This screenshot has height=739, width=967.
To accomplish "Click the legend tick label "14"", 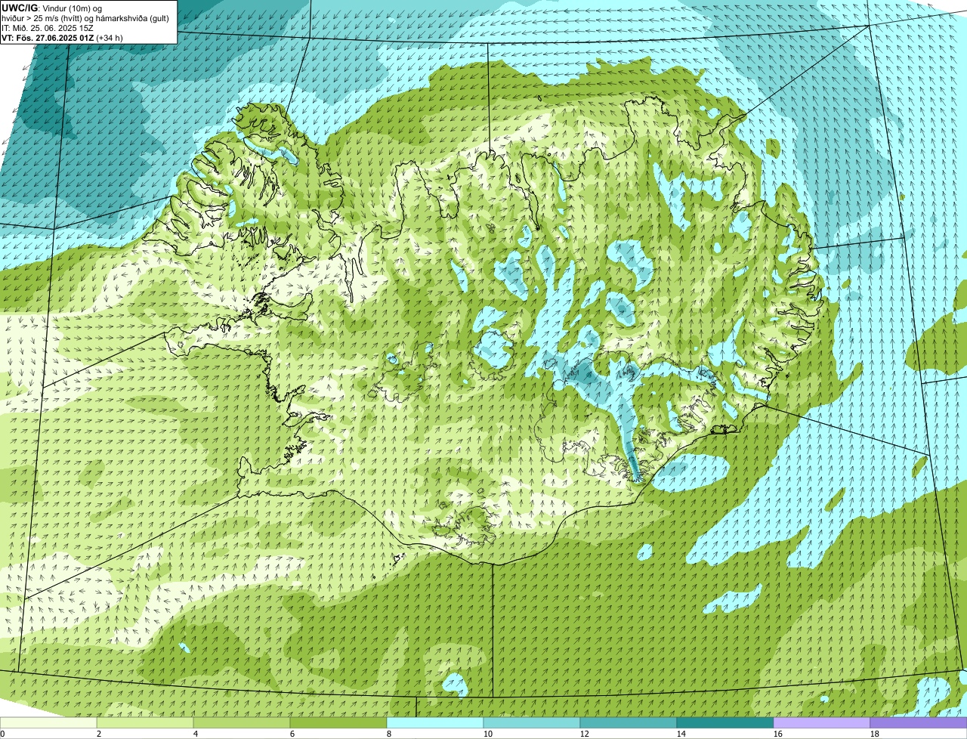I will (x=681, y=734).
